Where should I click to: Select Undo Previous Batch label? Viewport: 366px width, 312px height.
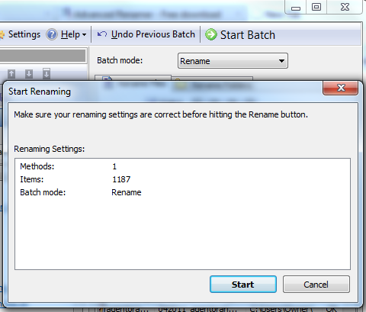click(x=153, y=34)
